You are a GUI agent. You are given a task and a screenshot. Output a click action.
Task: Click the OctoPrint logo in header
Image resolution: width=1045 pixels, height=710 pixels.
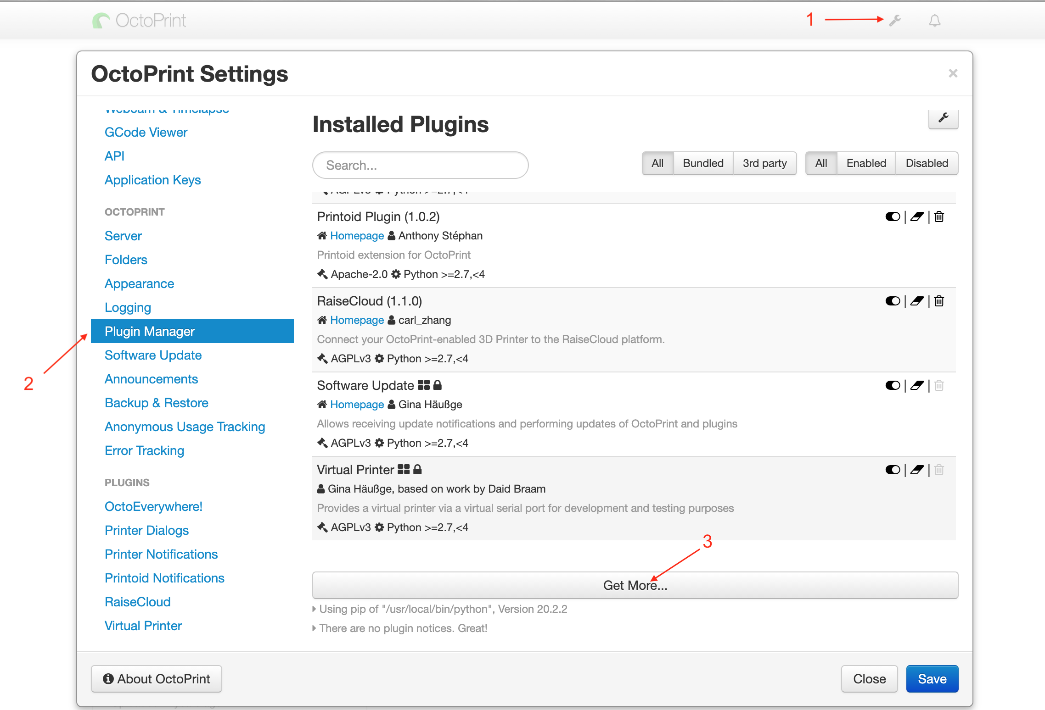(139, 20)
